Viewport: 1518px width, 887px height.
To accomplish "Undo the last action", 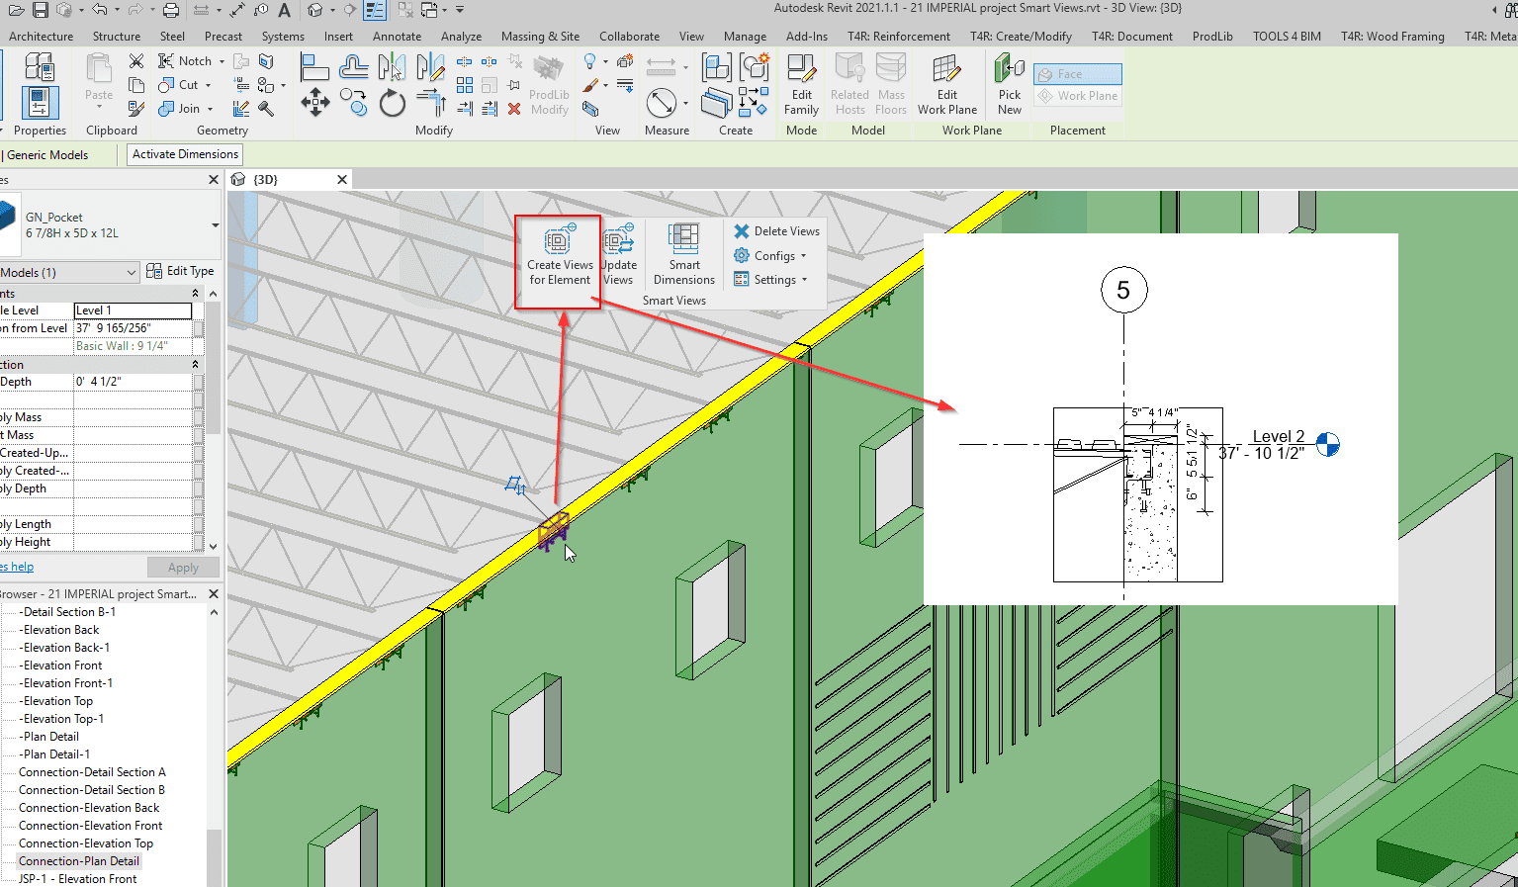I will (100, 10).
